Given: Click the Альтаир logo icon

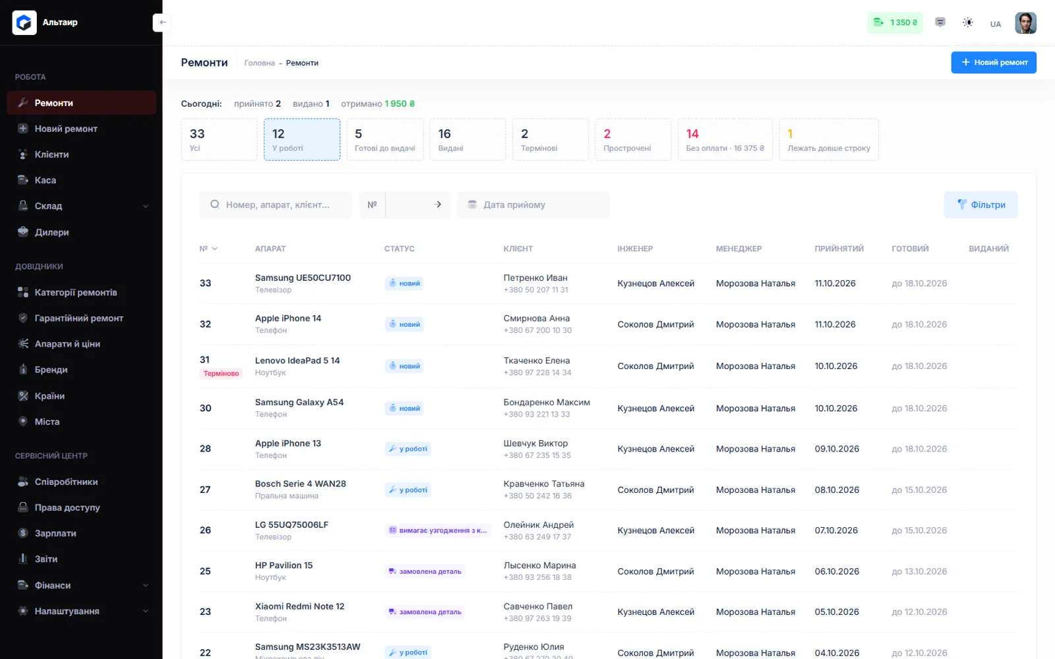Looking at the screenshot, I should [x=24, y=23].
